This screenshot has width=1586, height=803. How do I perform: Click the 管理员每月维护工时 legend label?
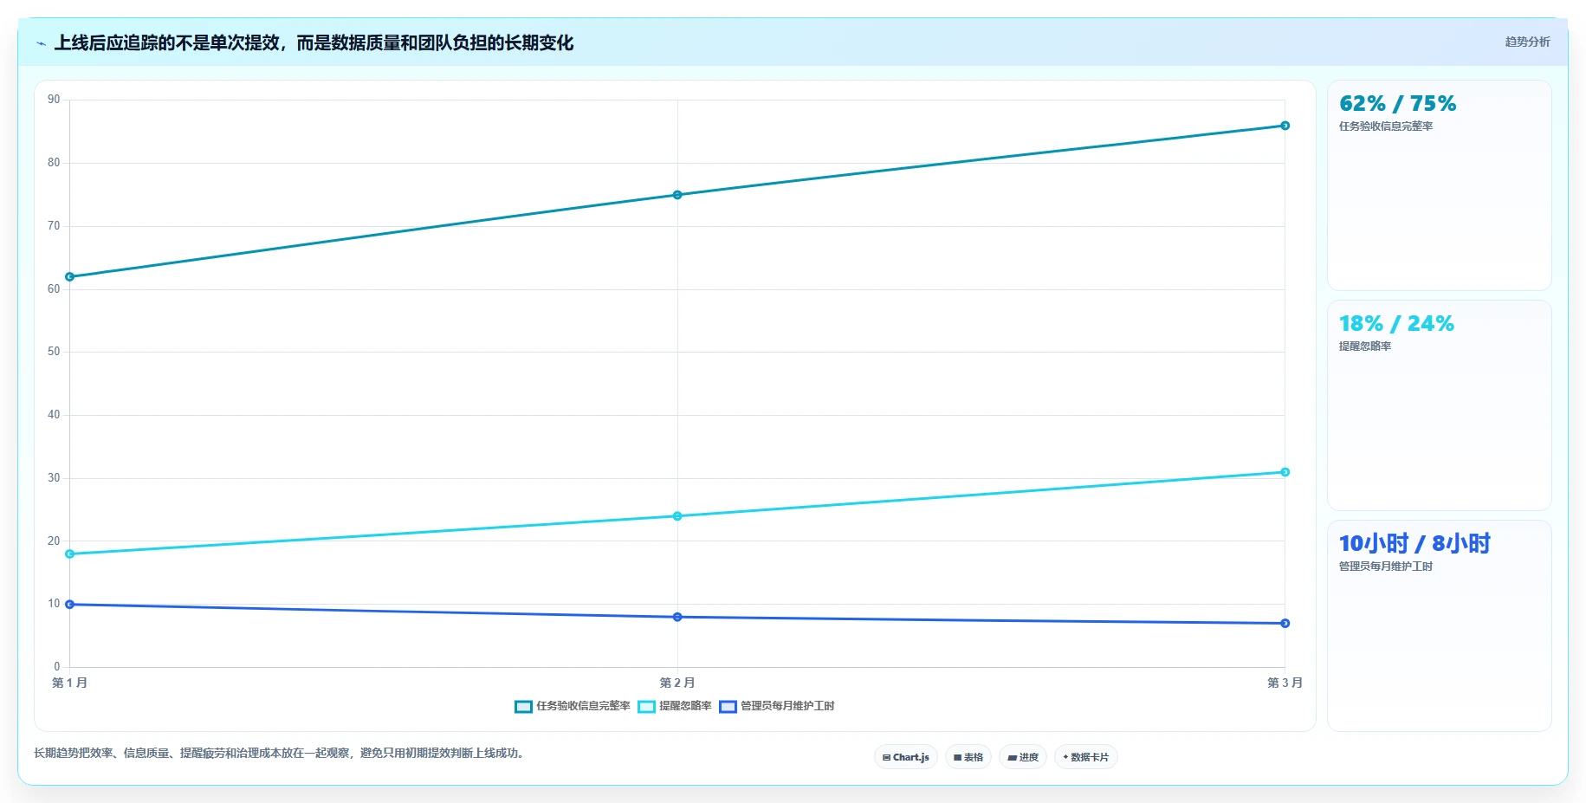point(787,706)
